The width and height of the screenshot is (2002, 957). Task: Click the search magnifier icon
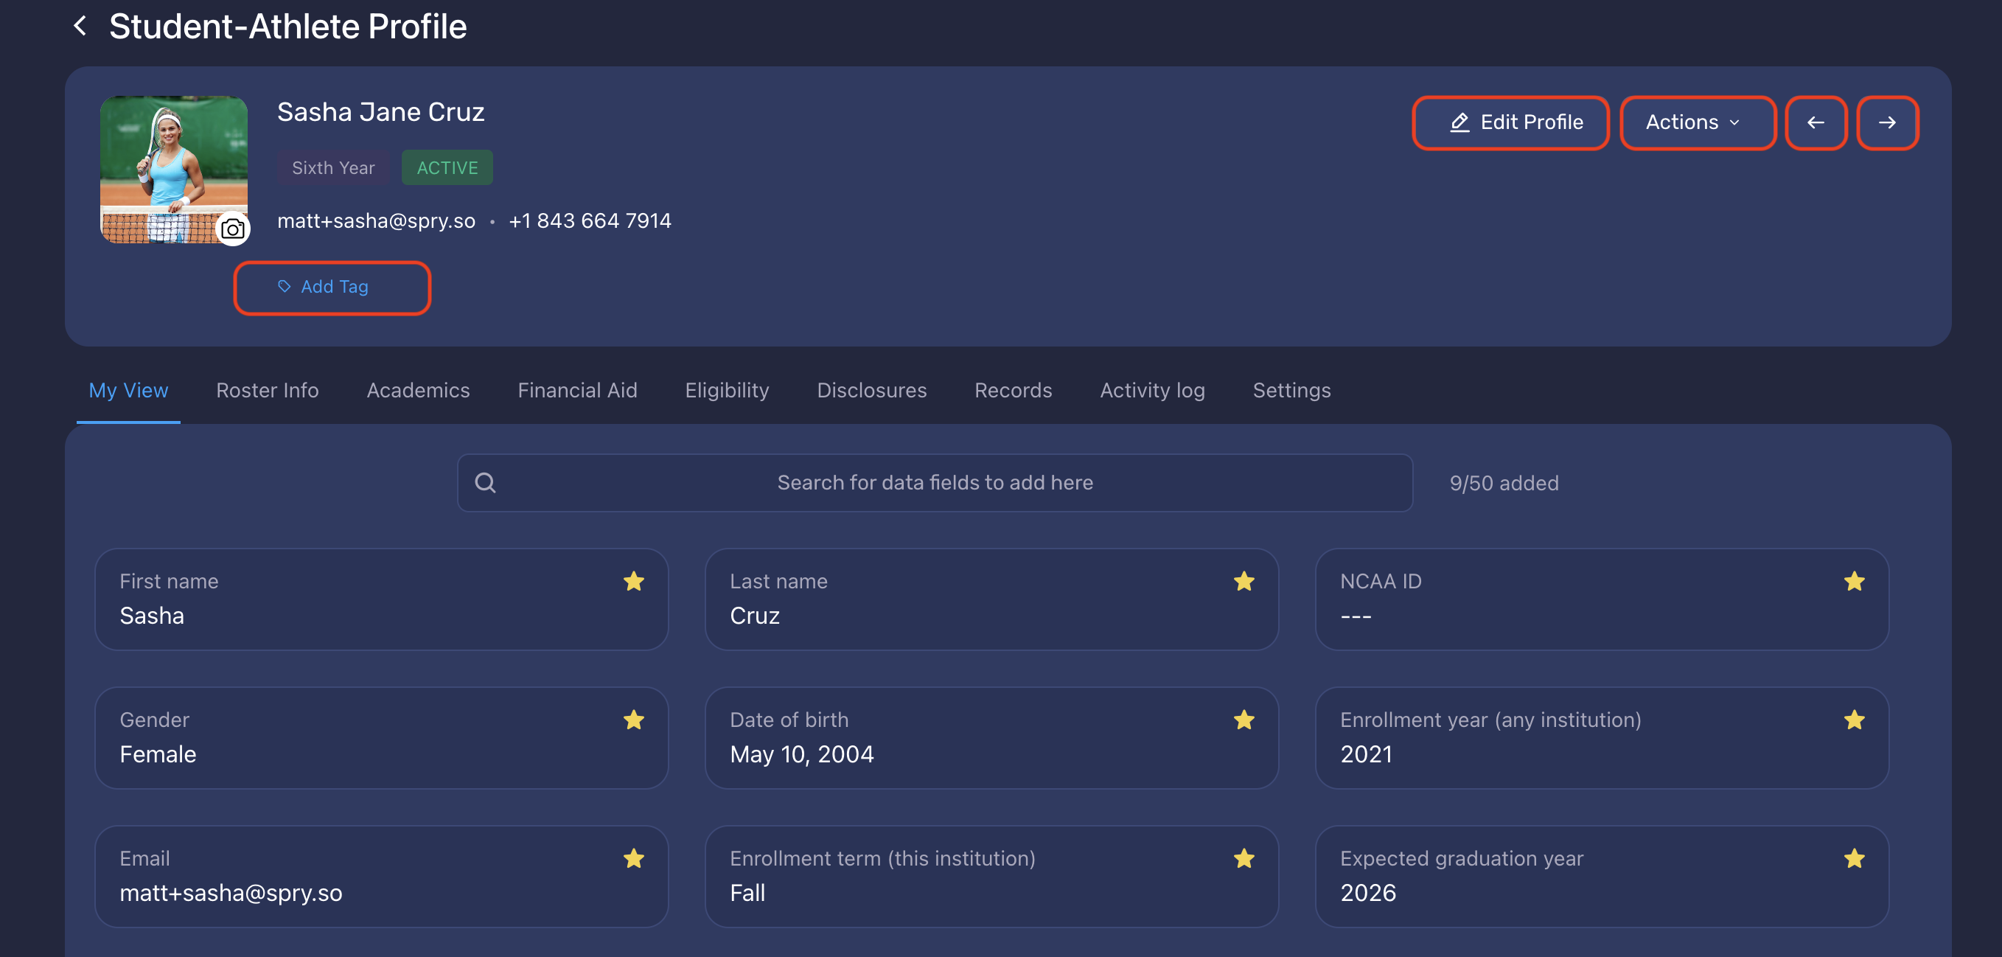[485, 483]
